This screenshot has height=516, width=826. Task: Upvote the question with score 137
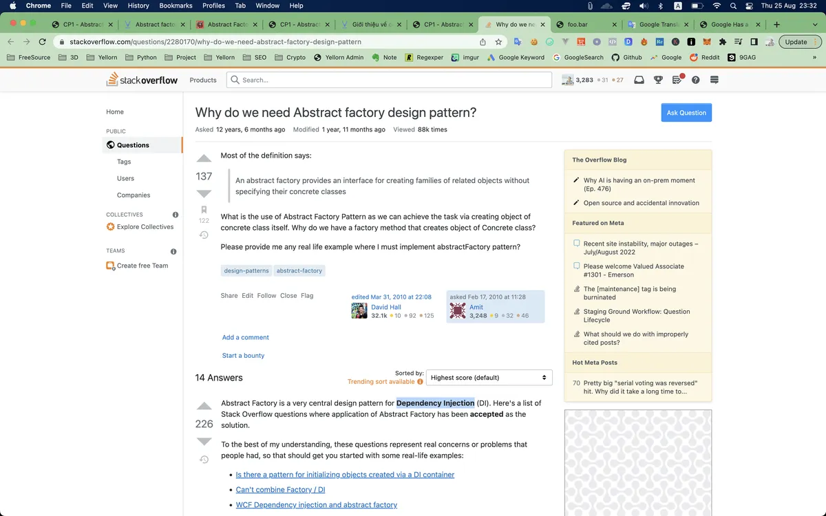(204, 158)
